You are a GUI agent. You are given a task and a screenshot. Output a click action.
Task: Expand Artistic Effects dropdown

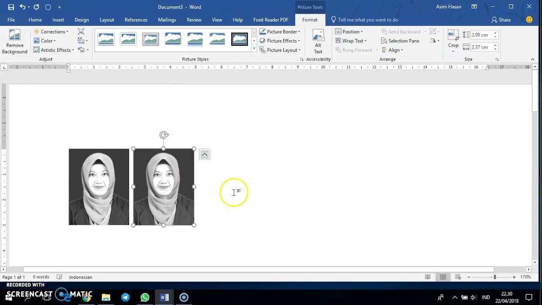point(54,50)
